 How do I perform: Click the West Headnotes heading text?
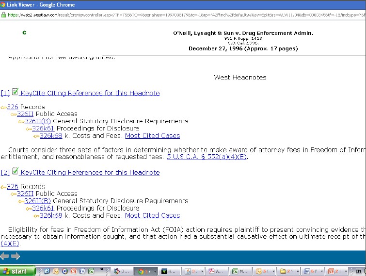coord(240,78)
